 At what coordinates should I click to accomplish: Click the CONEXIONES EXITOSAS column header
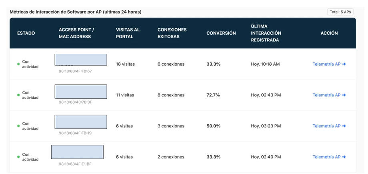[172, 33]
